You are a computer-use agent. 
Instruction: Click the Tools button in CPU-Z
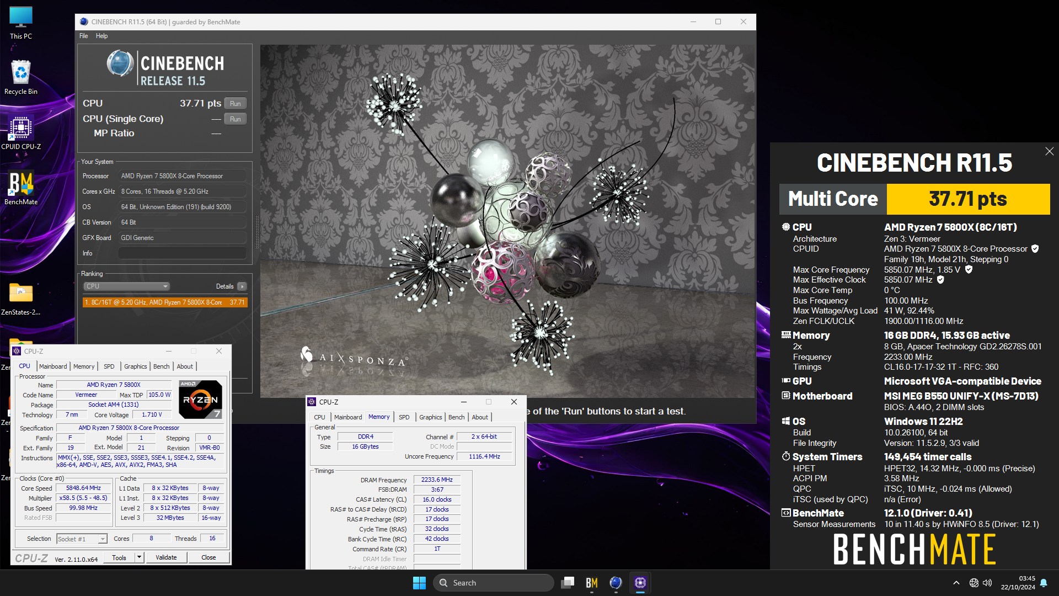click(119, 557)
